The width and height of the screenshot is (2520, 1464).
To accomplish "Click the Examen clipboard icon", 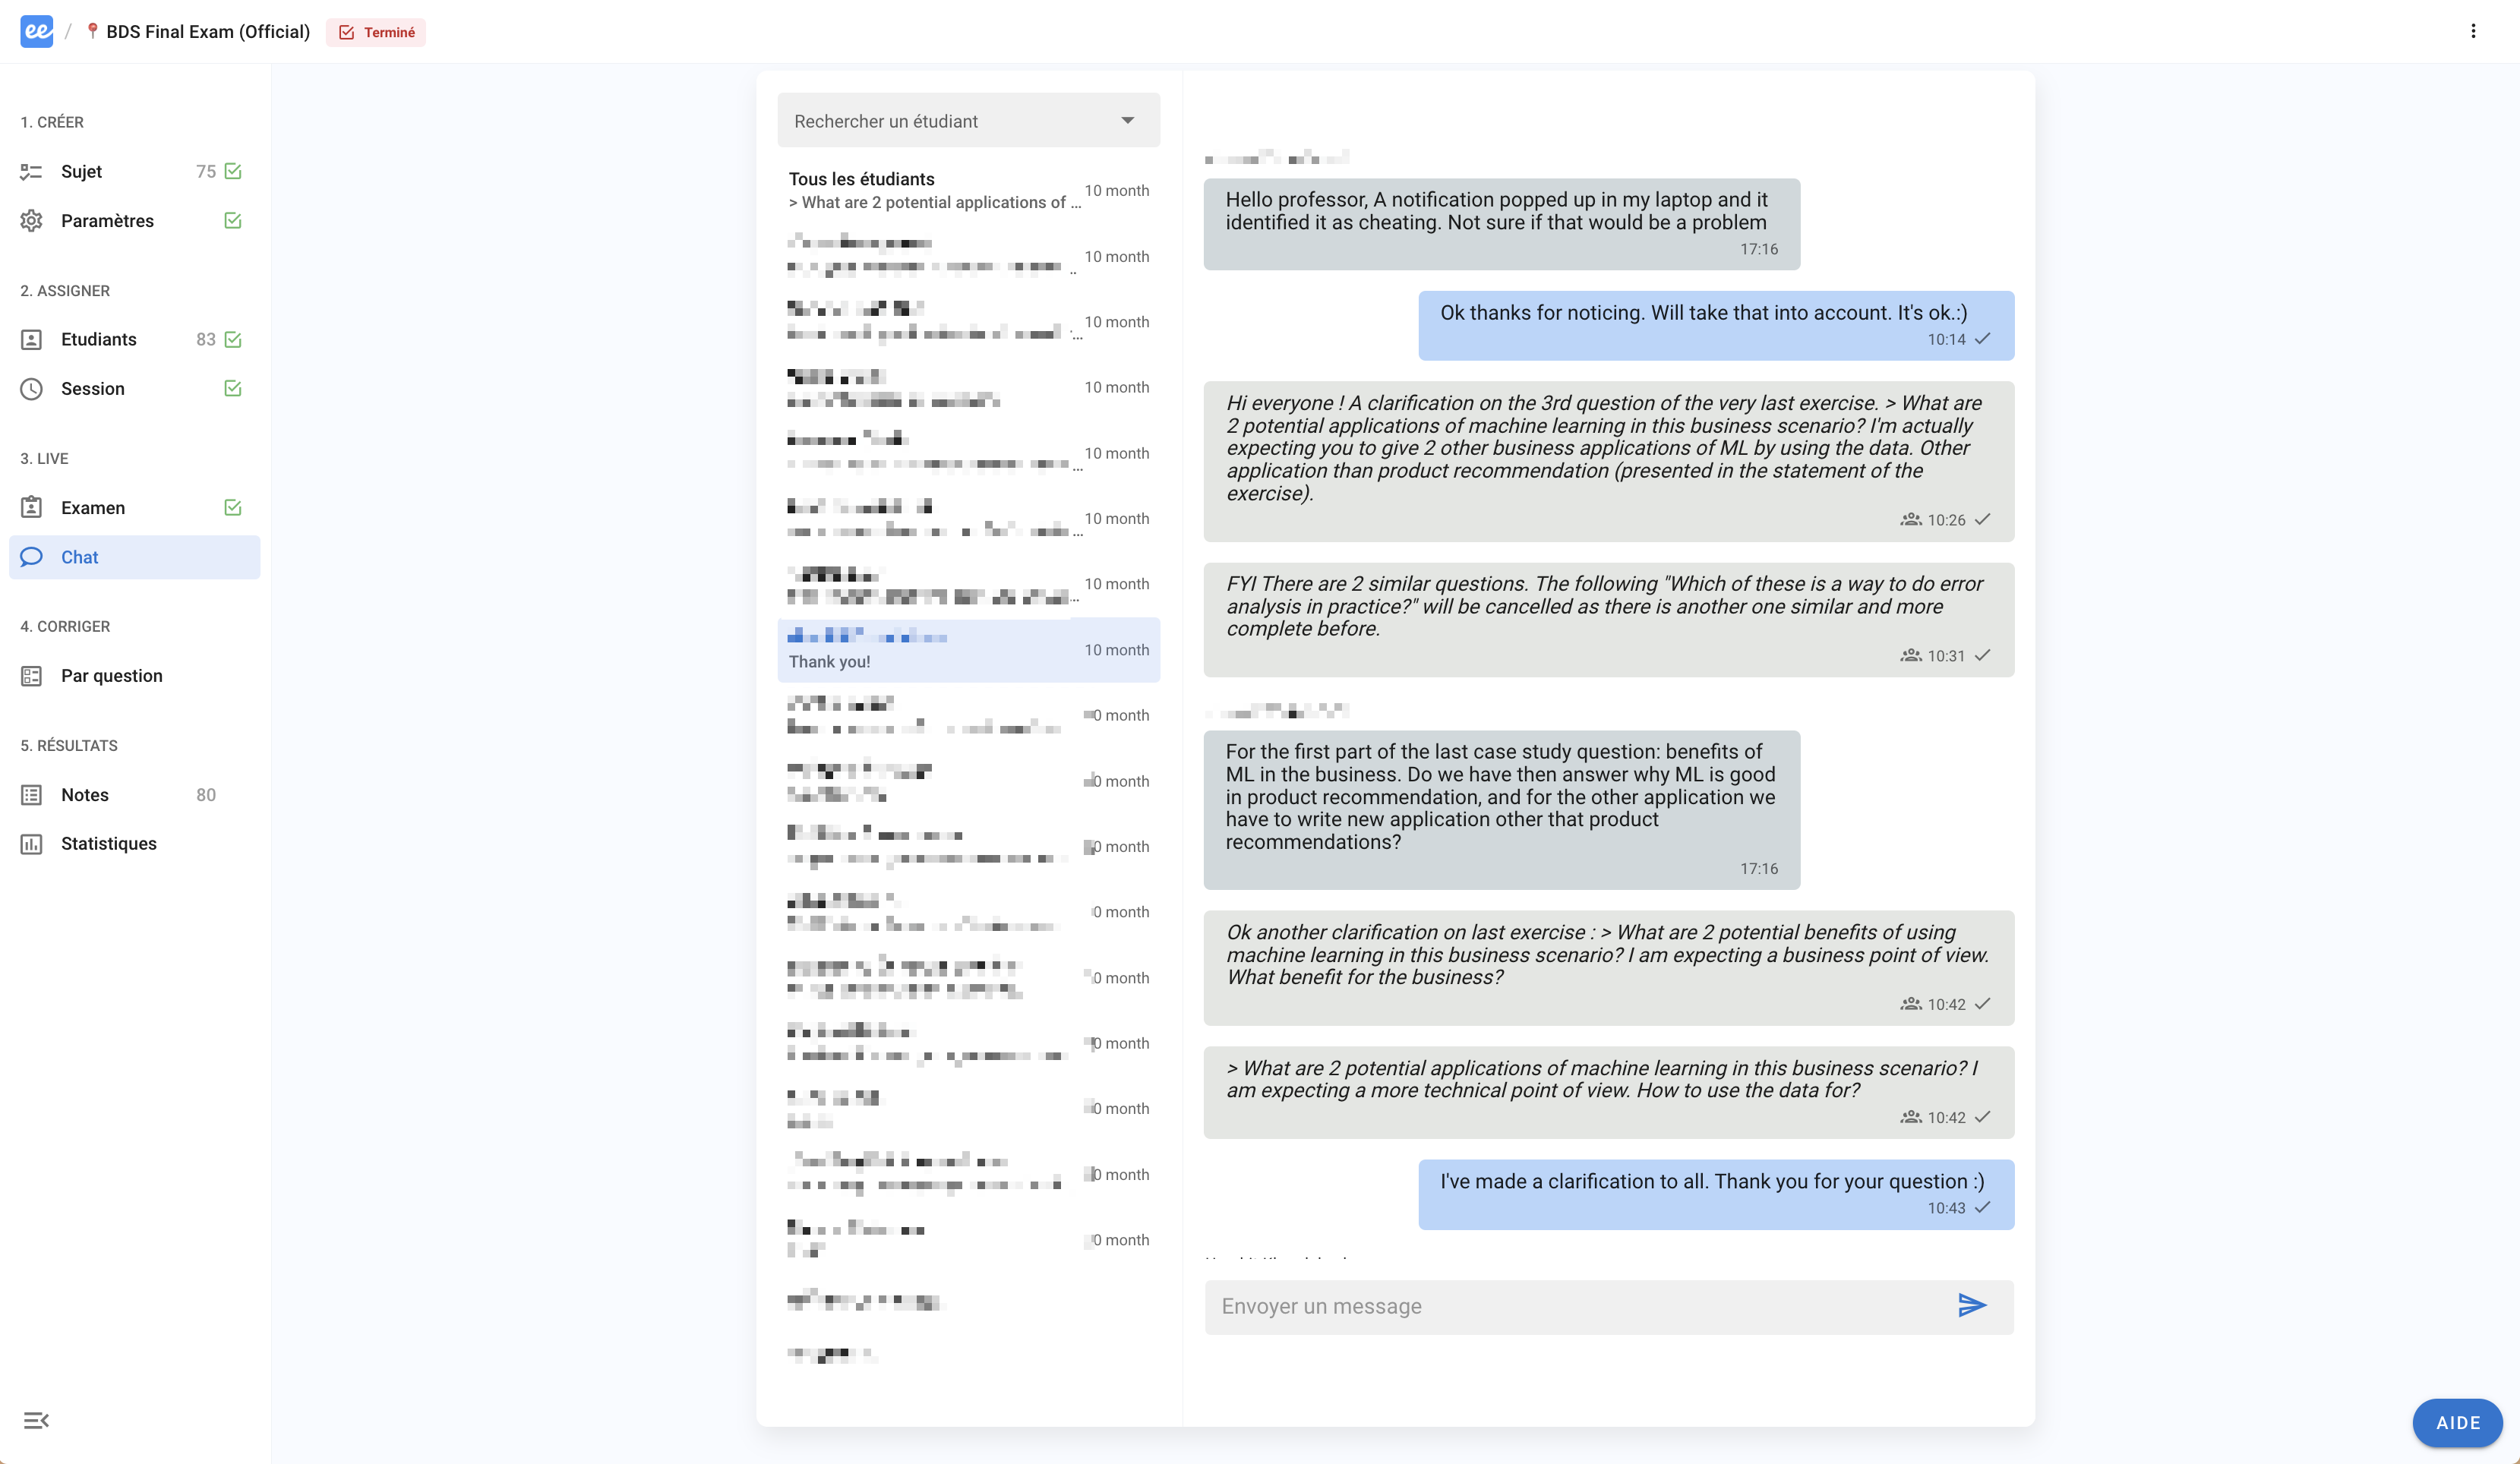I will tap(32, 508).
